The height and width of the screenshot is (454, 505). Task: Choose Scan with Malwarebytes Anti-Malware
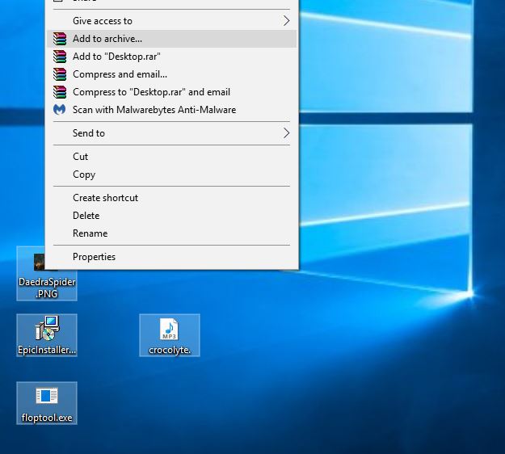[154, 110]
